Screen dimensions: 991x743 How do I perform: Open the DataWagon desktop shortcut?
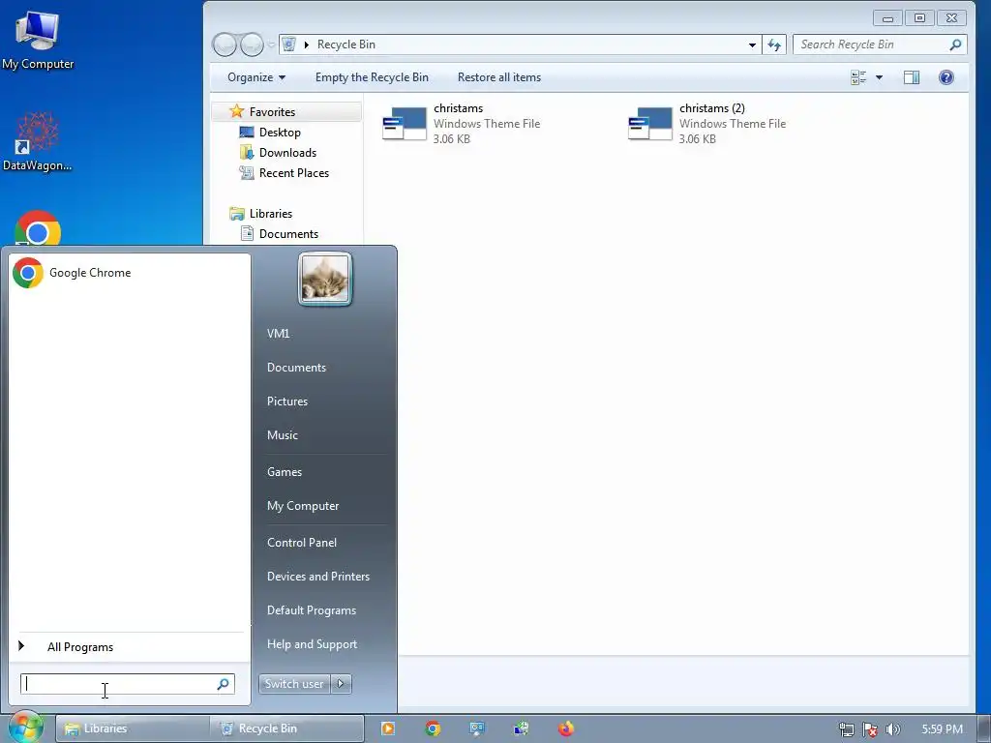[x=38, y=142]
